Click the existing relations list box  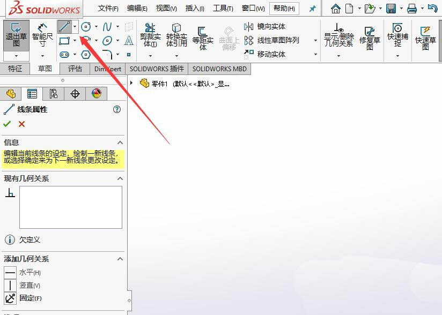click(x=71, y=207)
